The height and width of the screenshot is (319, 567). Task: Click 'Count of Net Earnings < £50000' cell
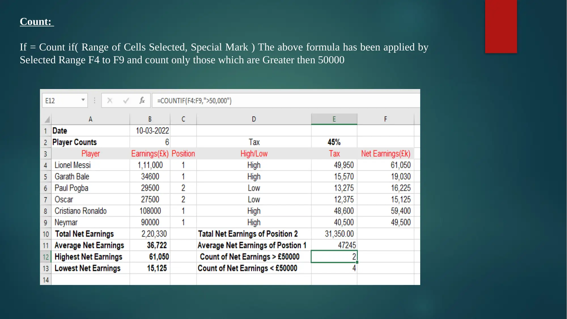tap(254, 268)
